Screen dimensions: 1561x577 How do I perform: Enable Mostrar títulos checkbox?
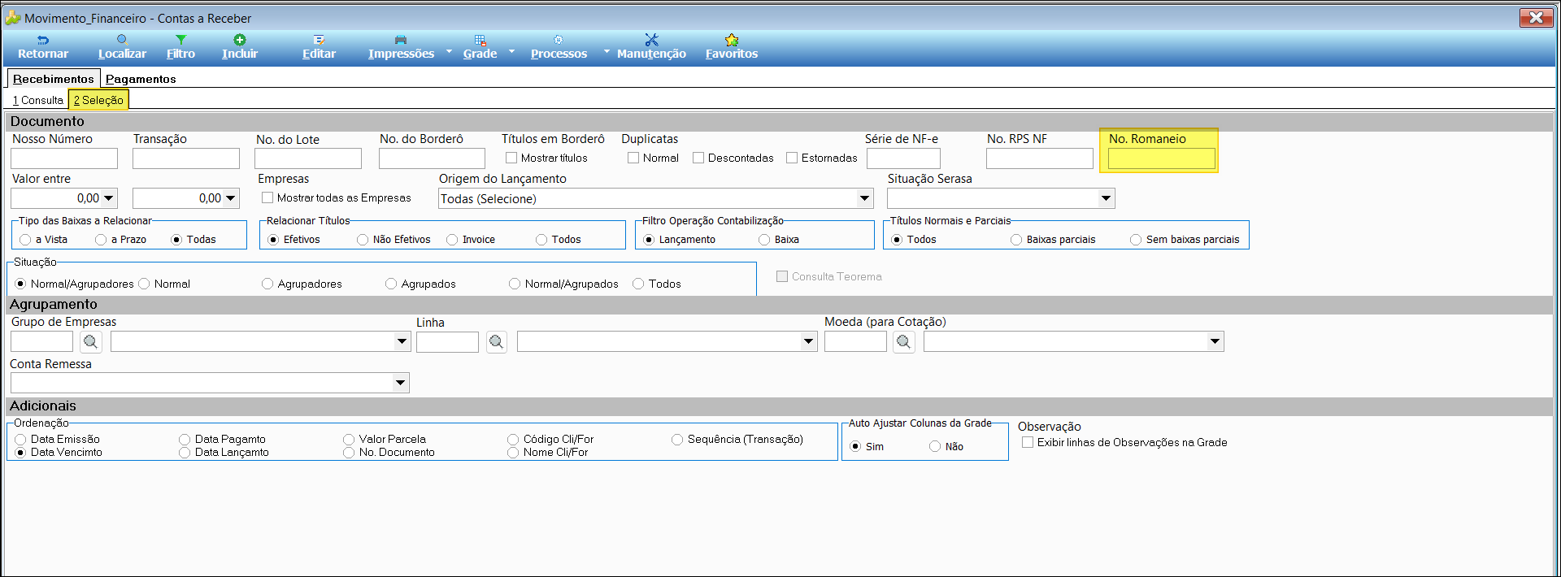pos(511,158)
